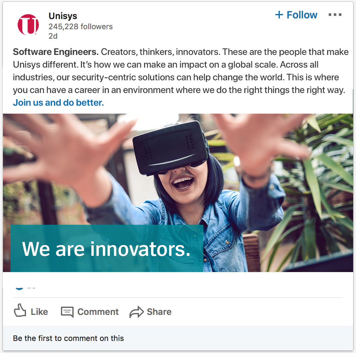Click the 2d post timestamp
The image size is (356, 353).
[53, 36]
